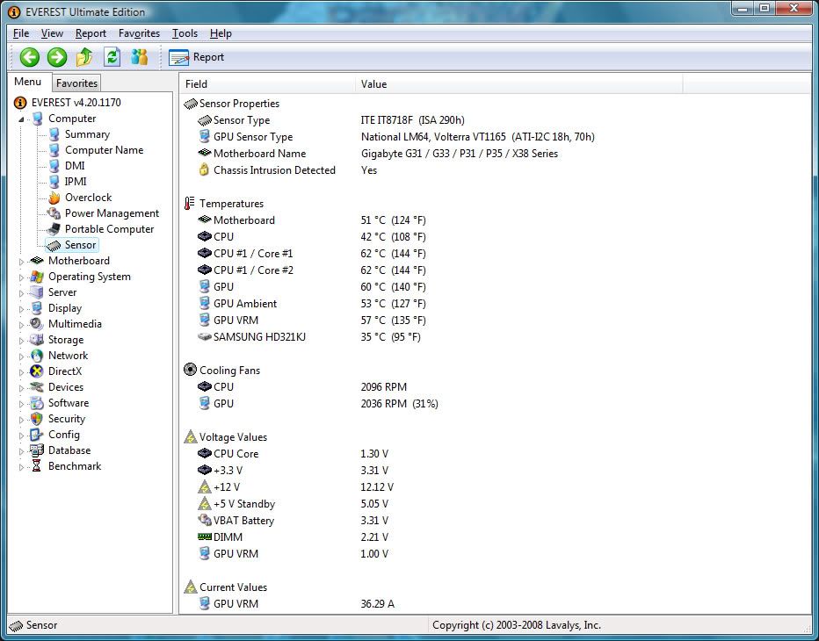Viewport: 819px width, 641px height.
Task: Click the Manage users toolbar icon
Action: tap(139, 57)
